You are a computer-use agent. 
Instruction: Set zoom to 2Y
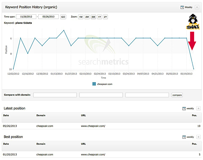click(x=105, y=17)
